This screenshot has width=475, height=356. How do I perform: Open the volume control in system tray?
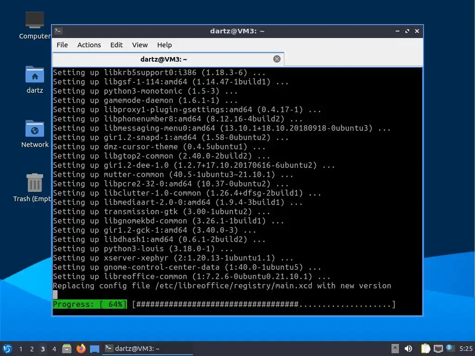tap(408, 349)
